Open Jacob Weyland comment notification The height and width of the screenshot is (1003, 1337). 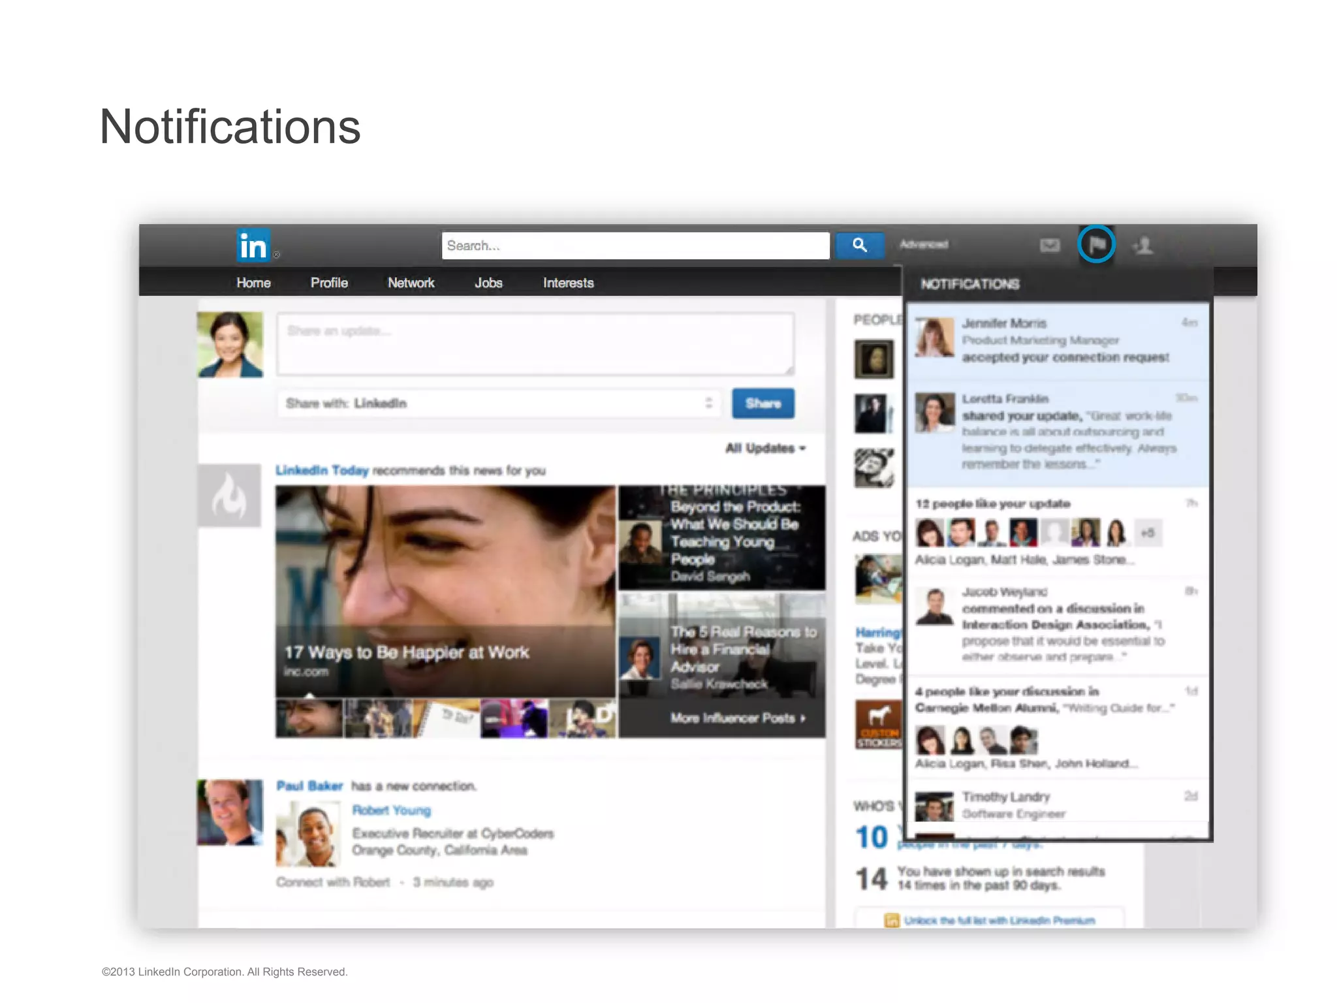pyautogui.click(x=1058, y=625)
